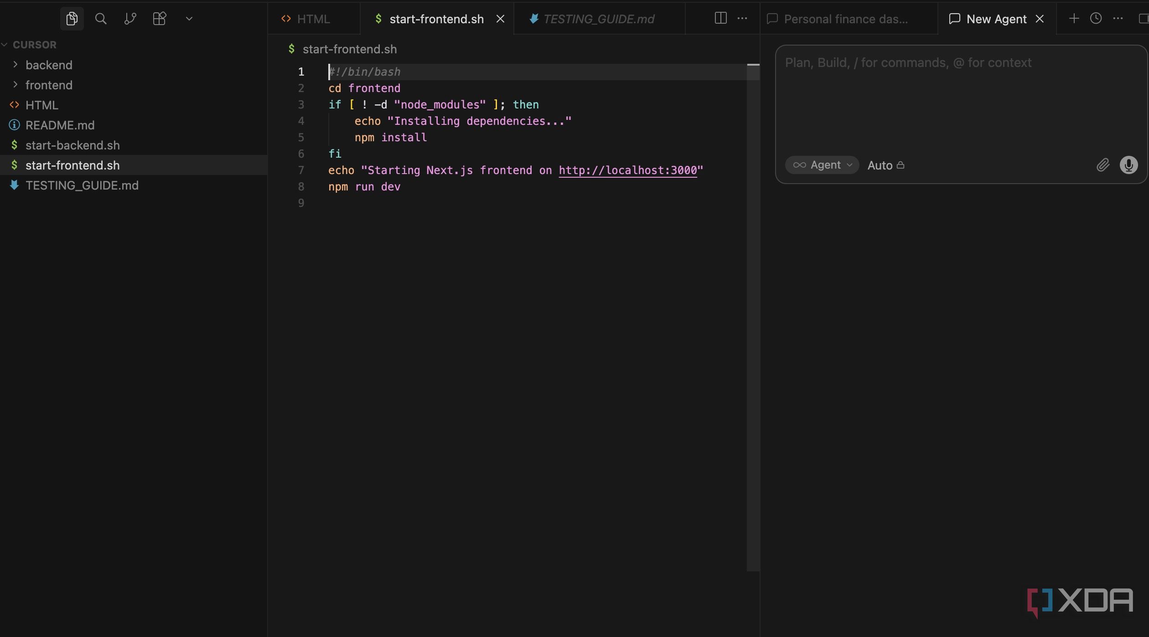This screenshot has width=1149, height=637.
Task: Select start-frontend.sh in the explorer
Action: [x=134, y=165]
